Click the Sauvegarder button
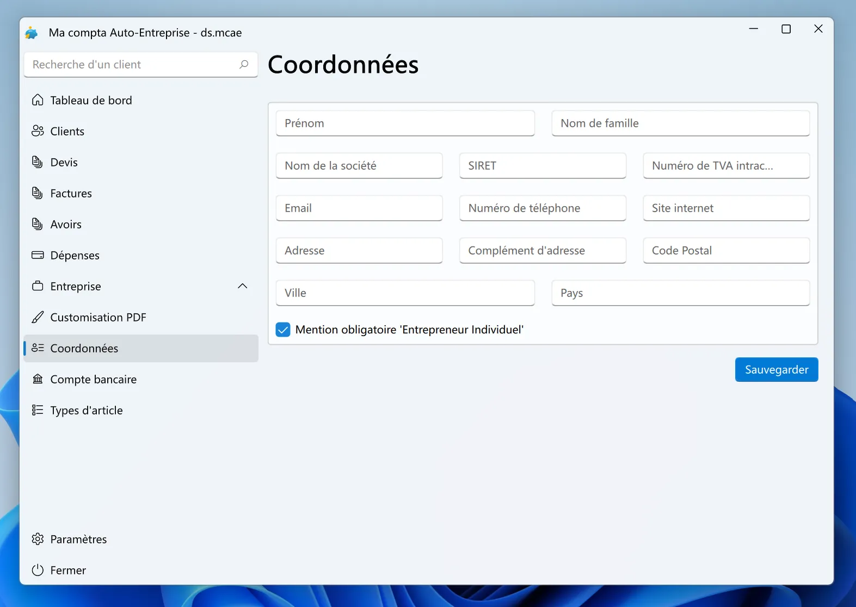This screenshot has height=607, width=856. (x=777, y=369)
